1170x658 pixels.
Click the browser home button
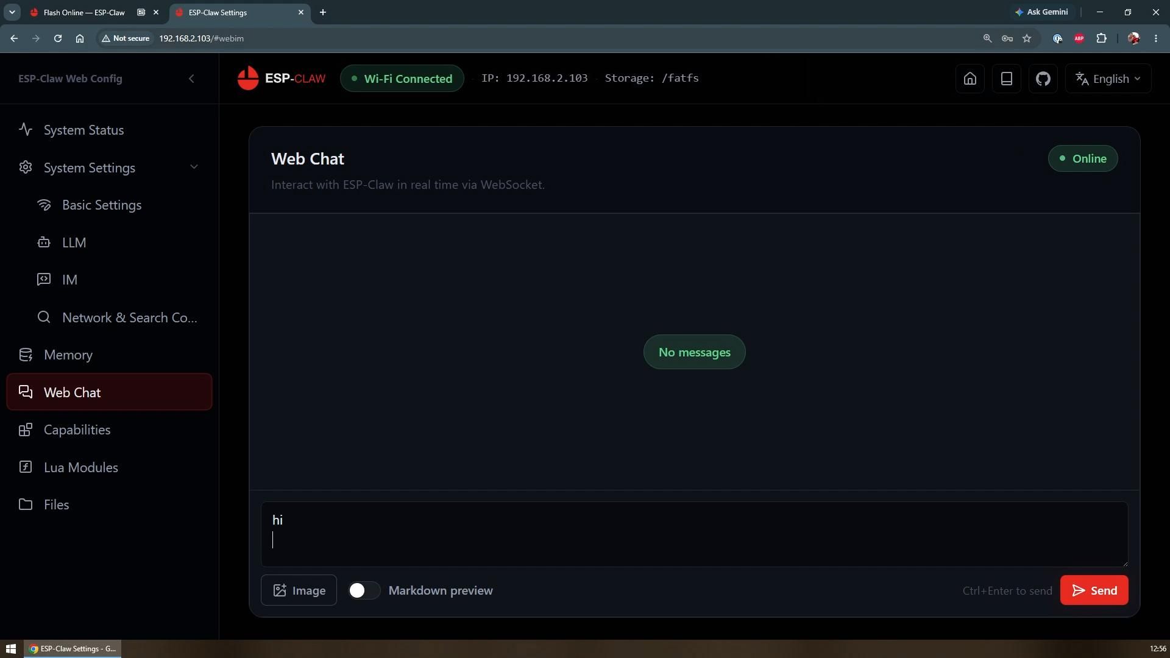click(x=80, y=38)
